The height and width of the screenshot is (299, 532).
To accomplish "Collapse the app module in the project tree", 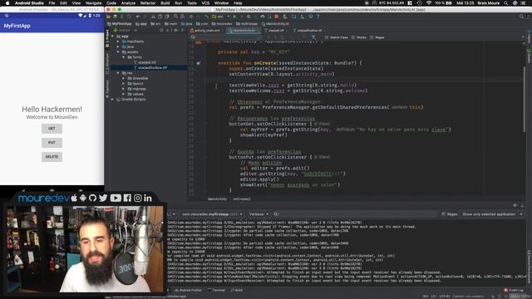I will tap(113, 37).
